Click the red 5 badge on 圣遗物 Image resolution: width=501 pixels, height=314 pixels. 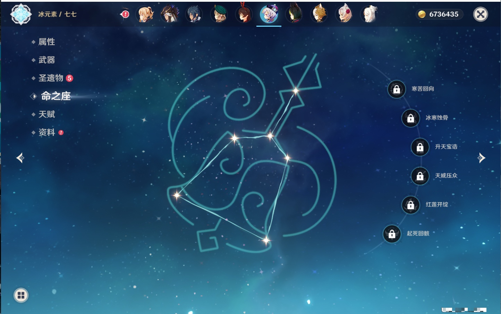tap(69, 78)
